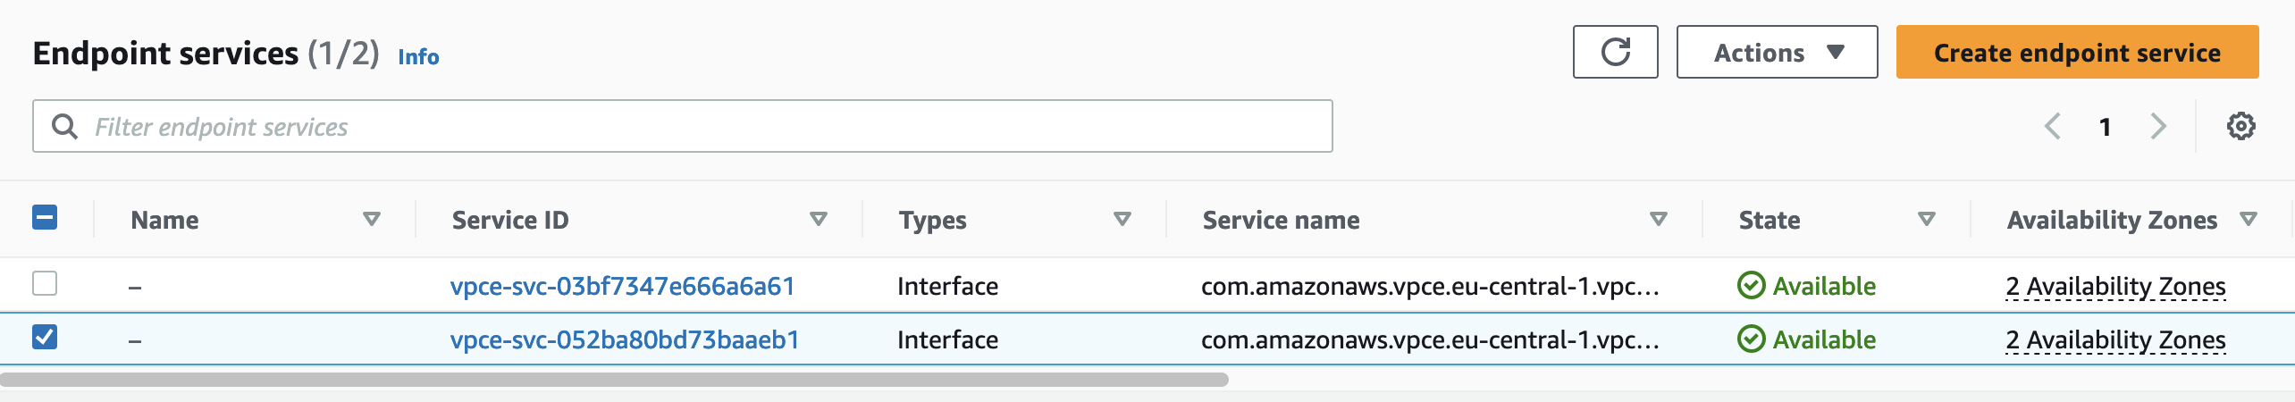Open vpce-svc-052ba80bd73baaeb1 service link
Viewport: 2295px width, 402px height.
pos(624,340)
